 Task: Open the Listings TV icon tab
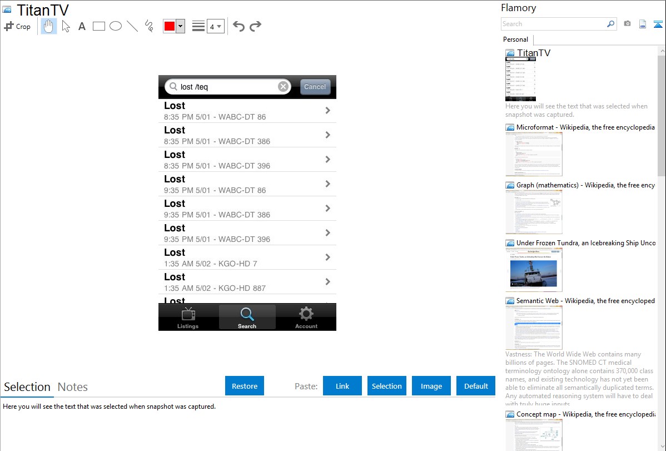(x=188, y=318)
